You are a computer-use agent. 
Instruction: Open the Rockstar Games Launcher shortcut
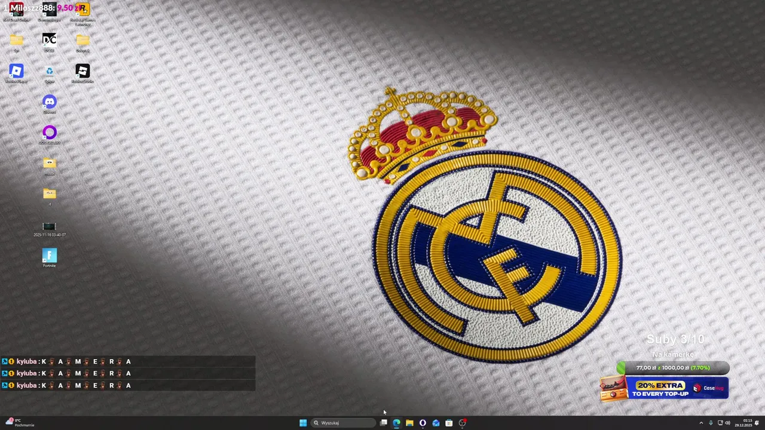pos(82,13)
